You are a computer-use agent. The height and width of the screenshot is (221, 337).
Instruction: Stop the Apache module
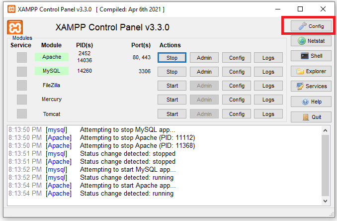[172, 58]
